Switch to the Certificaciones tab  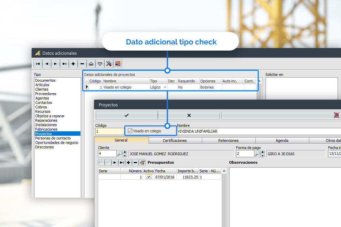(175, 141)
